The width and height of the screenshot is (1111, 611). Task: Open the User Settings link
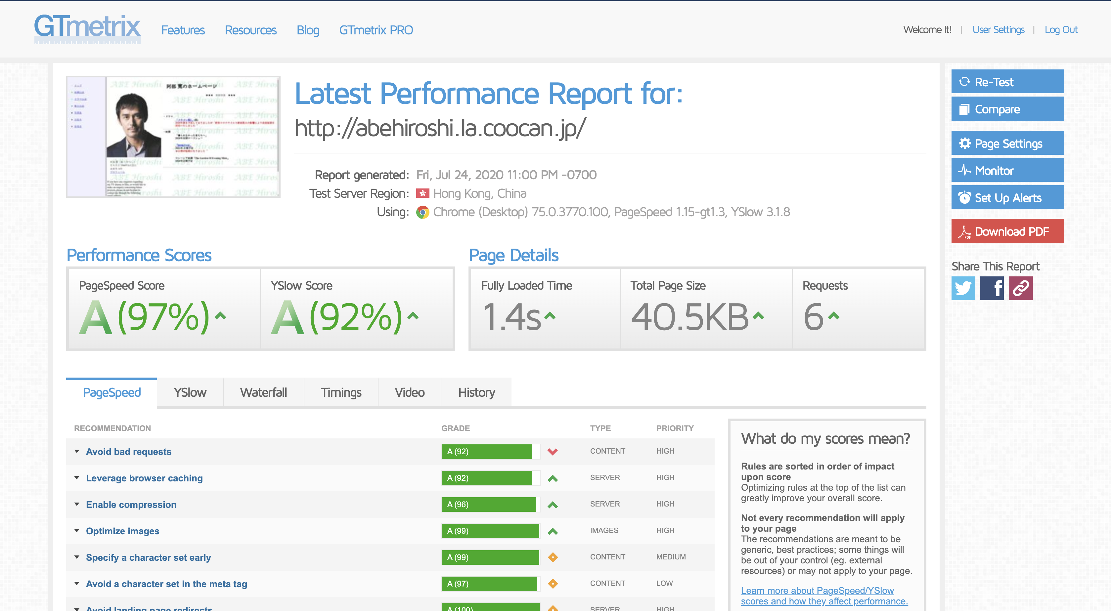998,30
